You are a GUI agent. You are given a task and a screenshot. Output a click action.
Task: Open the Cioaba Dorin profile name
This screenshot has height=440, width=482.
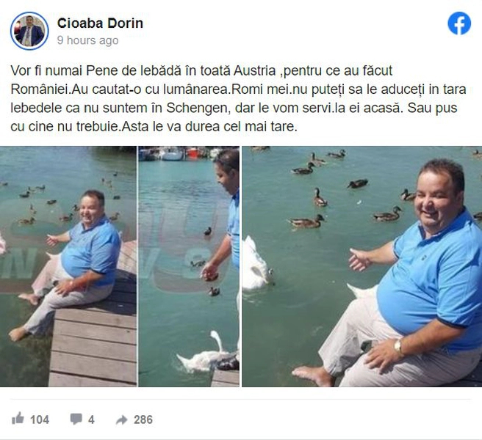pyautogui.click(x=100, y=23)
